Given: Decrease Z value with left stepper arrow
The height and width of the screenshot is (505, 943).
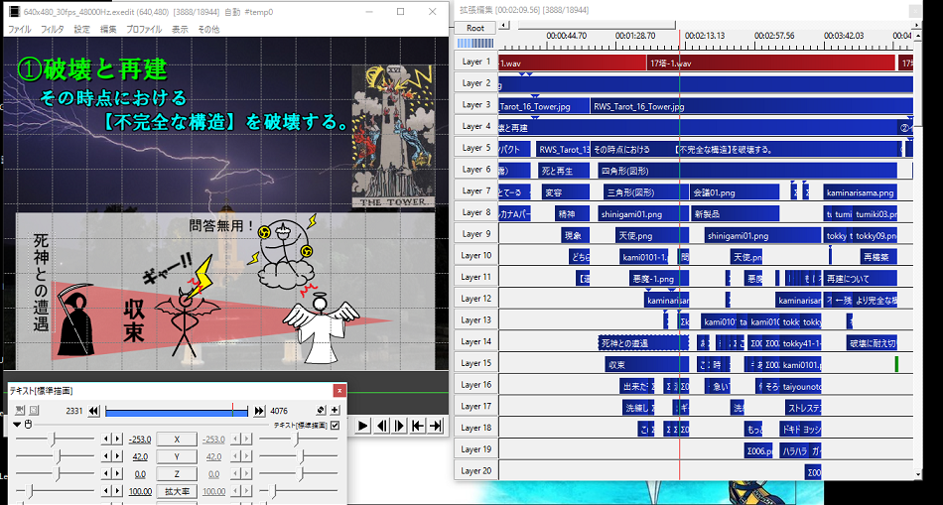Looking at the screenshot, I should [x=105, y=473].
